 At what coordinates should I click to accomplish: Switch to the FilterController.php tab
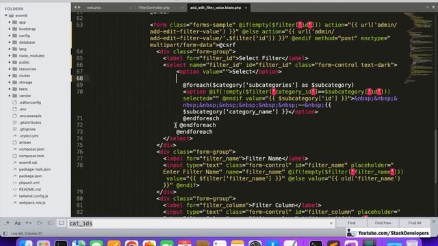pyautogui.click(x=154, y=8)
